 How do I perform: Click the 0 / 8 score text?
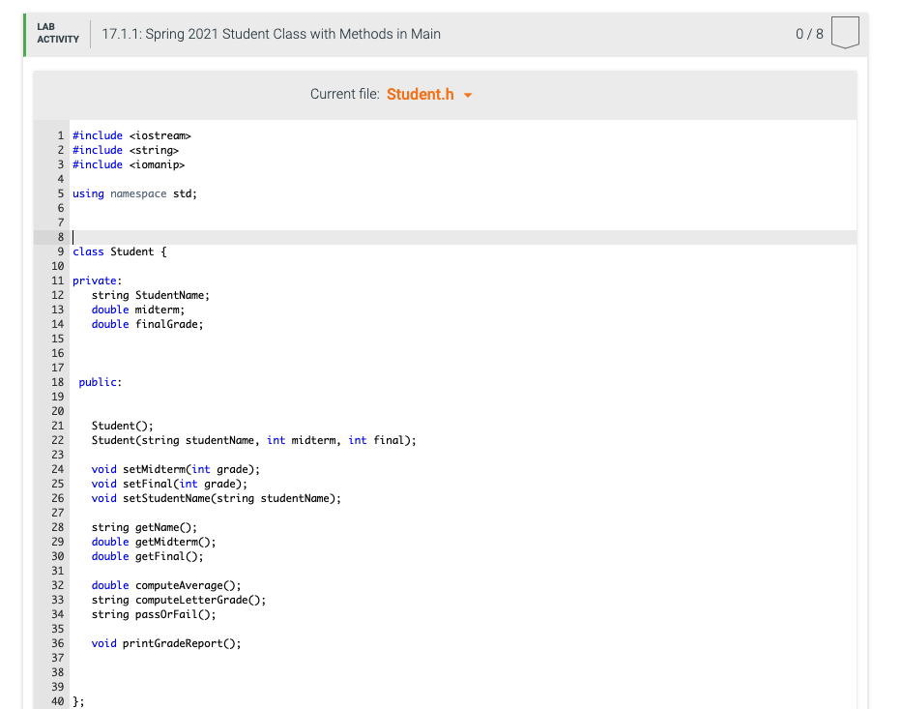tap(809, 34)
